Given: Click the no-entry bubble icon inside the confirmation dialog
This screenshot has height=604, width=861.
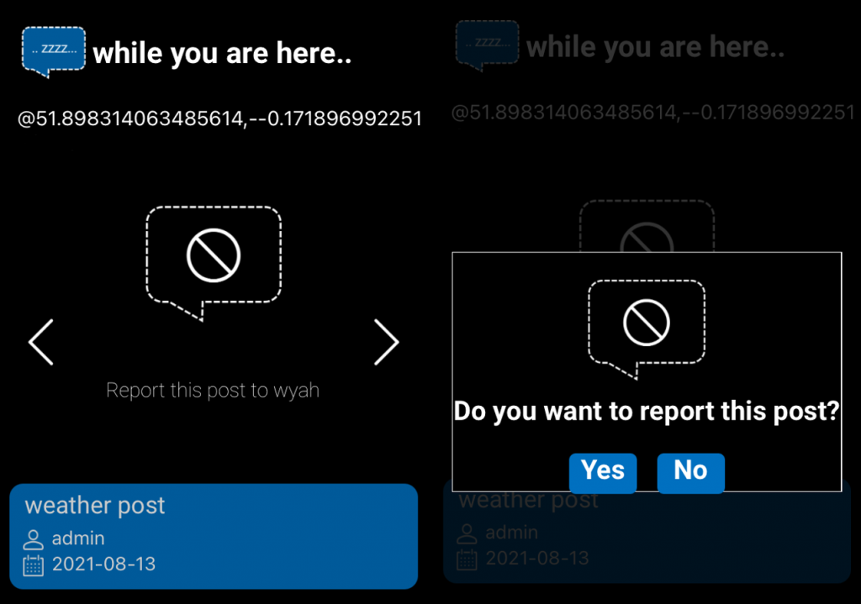Looking at the screenshot, I should pos(646,323).
